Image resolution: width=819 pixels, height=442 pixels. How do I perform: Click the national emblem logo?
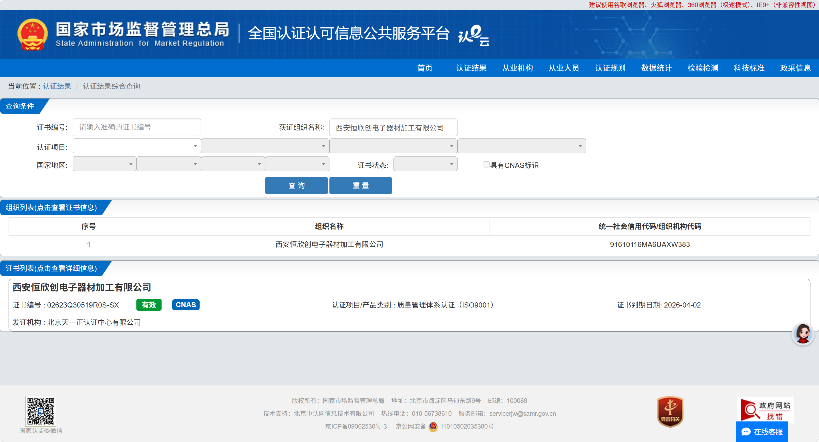pyautogui.click(x=32, y=34)
